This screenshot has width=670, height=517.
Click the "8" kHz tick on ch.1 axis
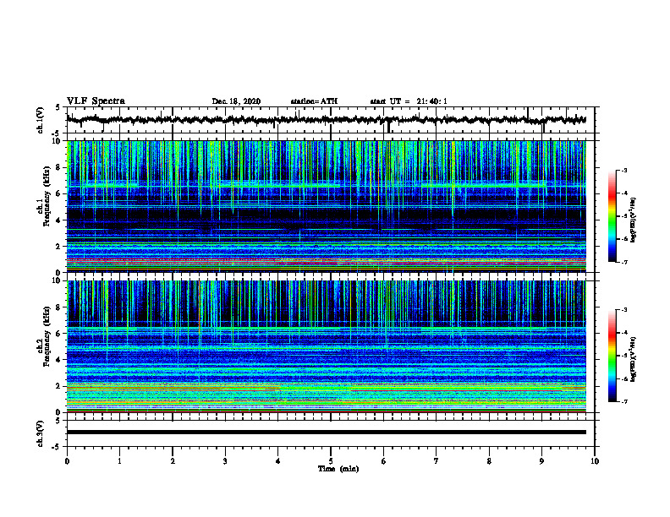(58, 167)
